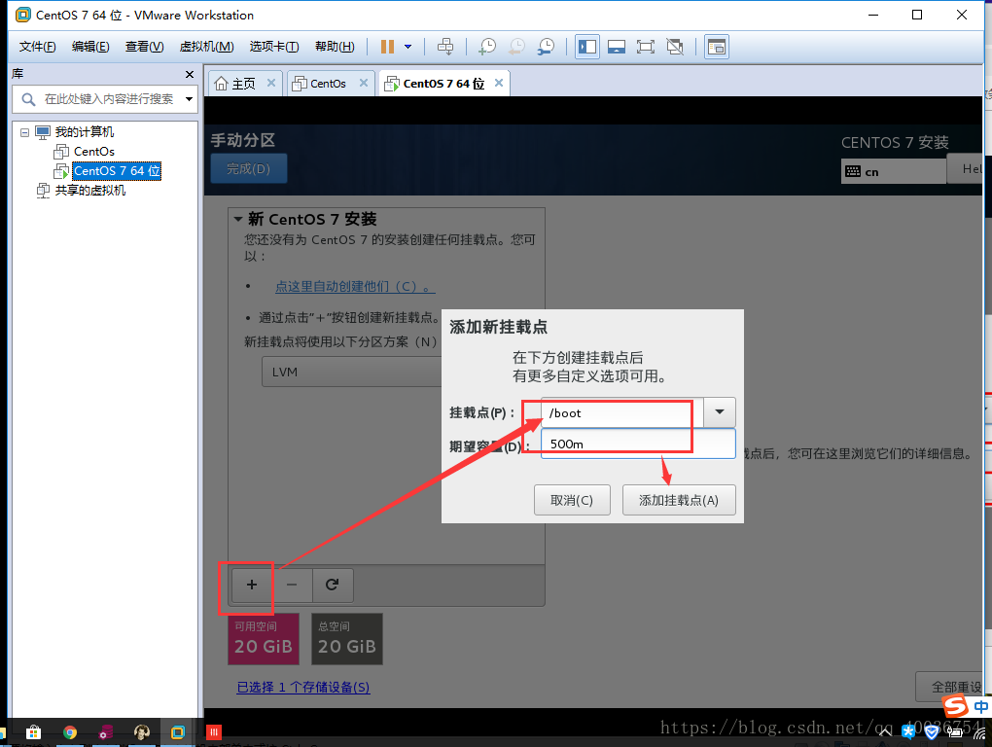Click the plus add mount point button
Image resolution: width=992 pixels, height=747 pixels.
click(x=252, y=585)
